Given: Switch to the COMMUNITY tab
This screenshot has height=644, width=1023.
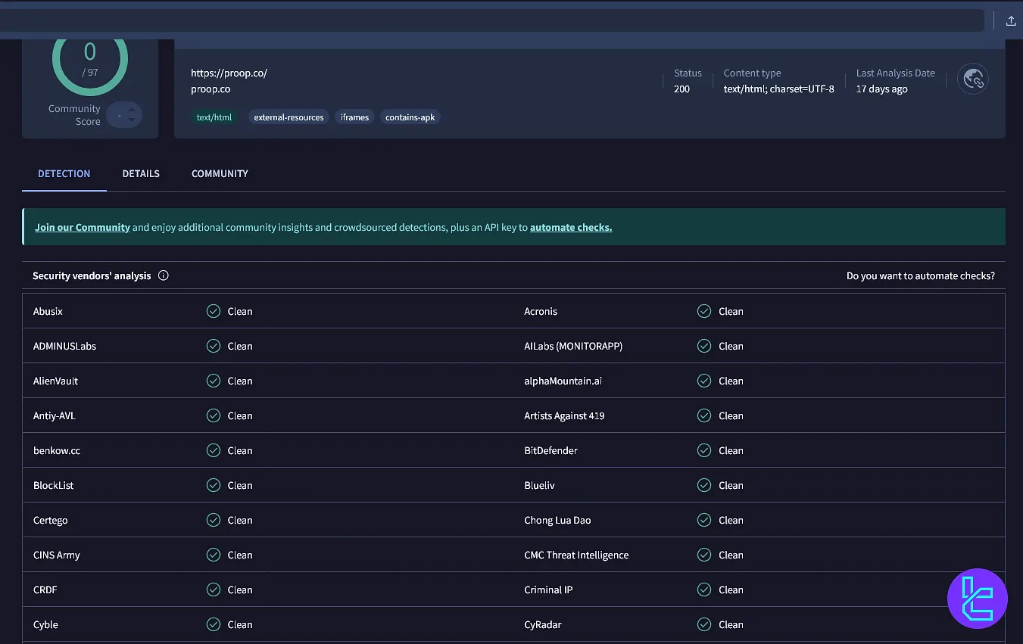Looking at the screenshot, I should [x=220, y=173].
